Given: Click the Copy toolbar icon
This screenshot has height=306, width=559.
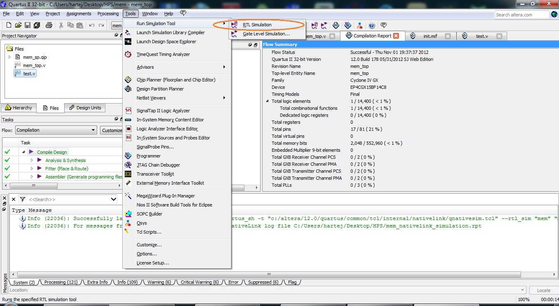Looking at the screenshot, I should pyautogui.click(x=70, y=25).
